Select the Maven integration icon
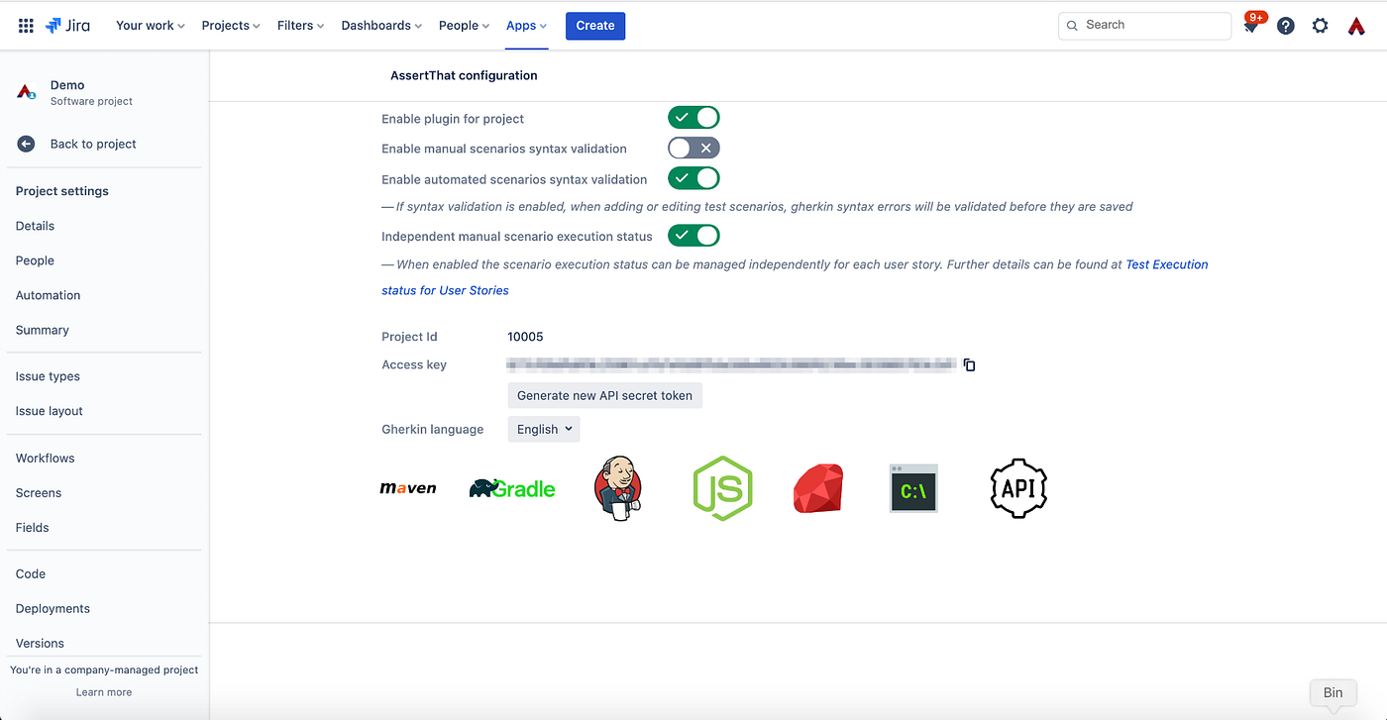Viewport: 1387px width, 720px height. click(x=408, y=487)
